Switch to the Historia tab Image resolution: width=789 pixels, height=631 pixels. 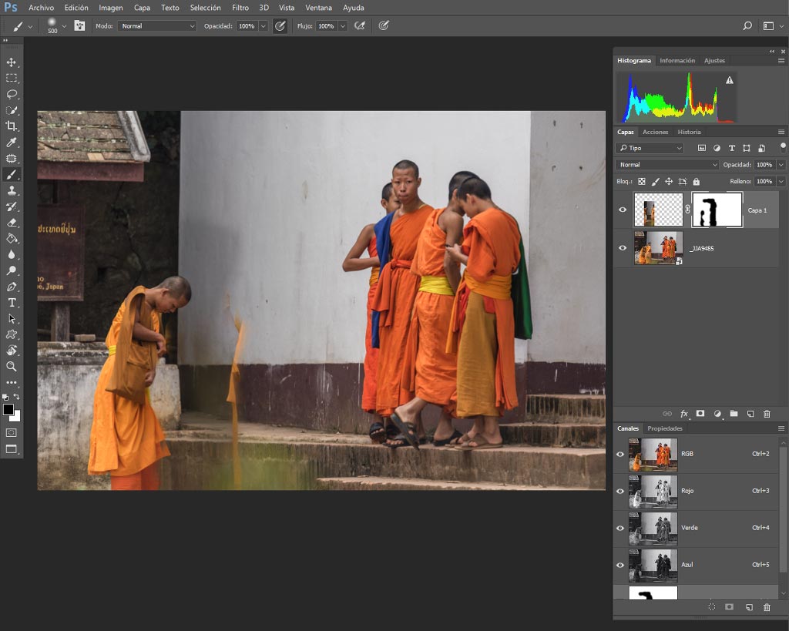coord(689,132)
